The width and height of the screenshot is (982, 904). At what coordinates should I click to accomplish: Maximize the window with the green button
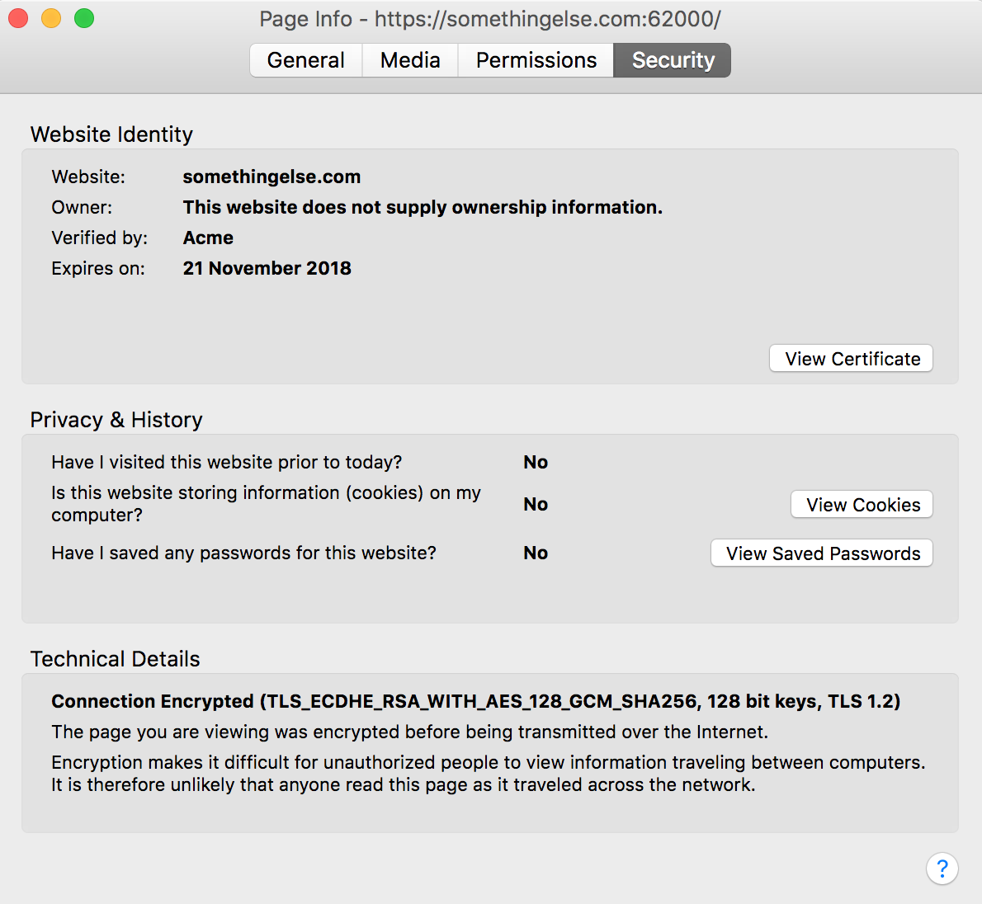point(84,18)
